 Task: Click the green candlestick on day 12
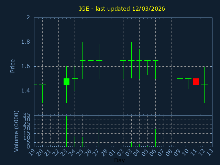(x=204, y=85)
